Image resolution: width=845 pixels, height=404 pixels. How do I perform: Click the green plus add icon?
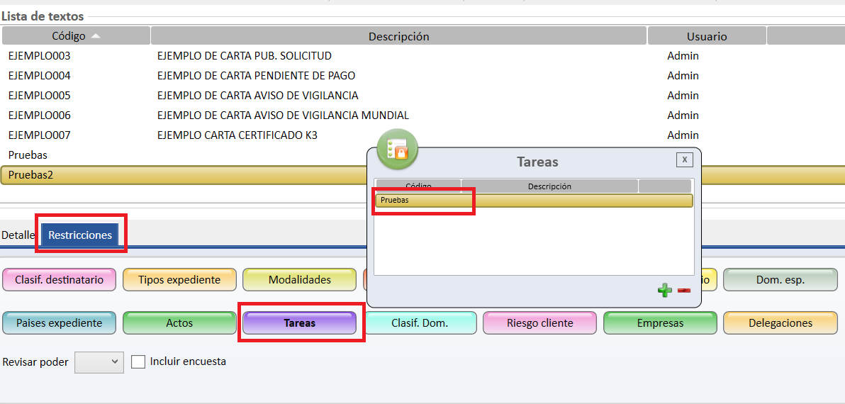click(664, 290)
